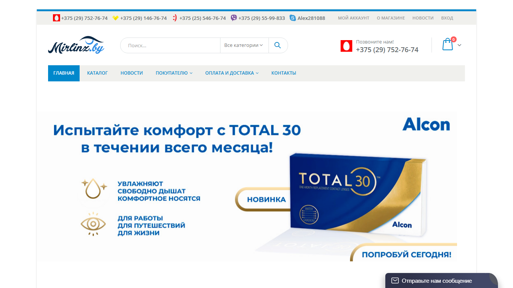Open the Мой аккаунт link

coord(353,18)
